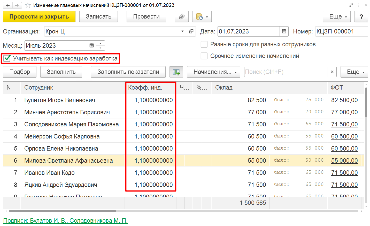Open the calendar for Месяц field
The height and width of the screenshot is (226, 370).
[x=91, y=46]
